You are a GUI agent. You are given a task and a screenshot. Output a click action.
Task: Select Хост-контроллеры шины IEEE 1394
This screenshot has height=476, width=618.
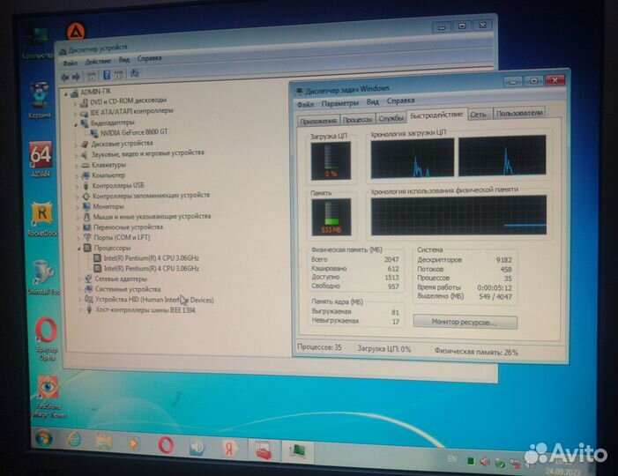(x=145, y=310)
